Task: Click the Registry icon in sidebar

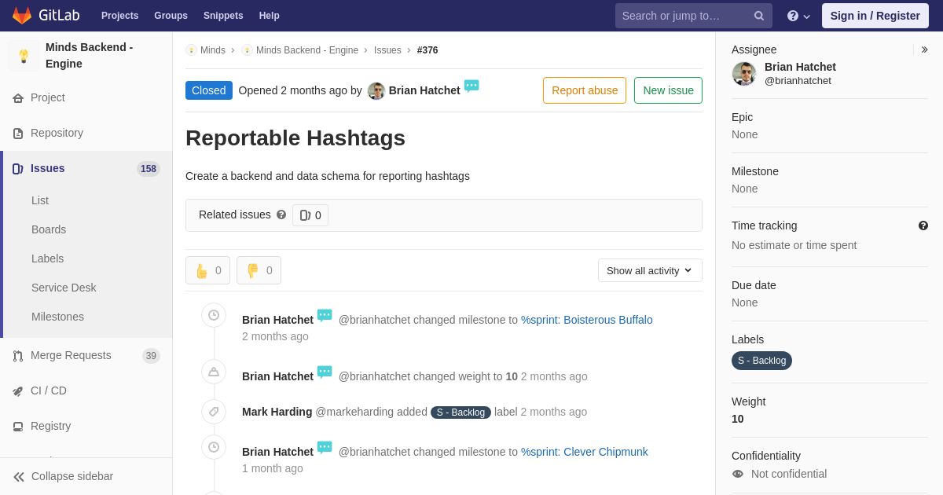Action: [x=18, y=427]
